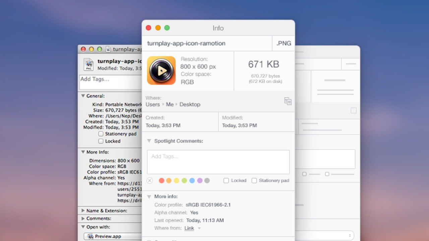Viewport: 429px width, 241px height.
Task: Select the blue tag color
Action: (x=192, y=180)
